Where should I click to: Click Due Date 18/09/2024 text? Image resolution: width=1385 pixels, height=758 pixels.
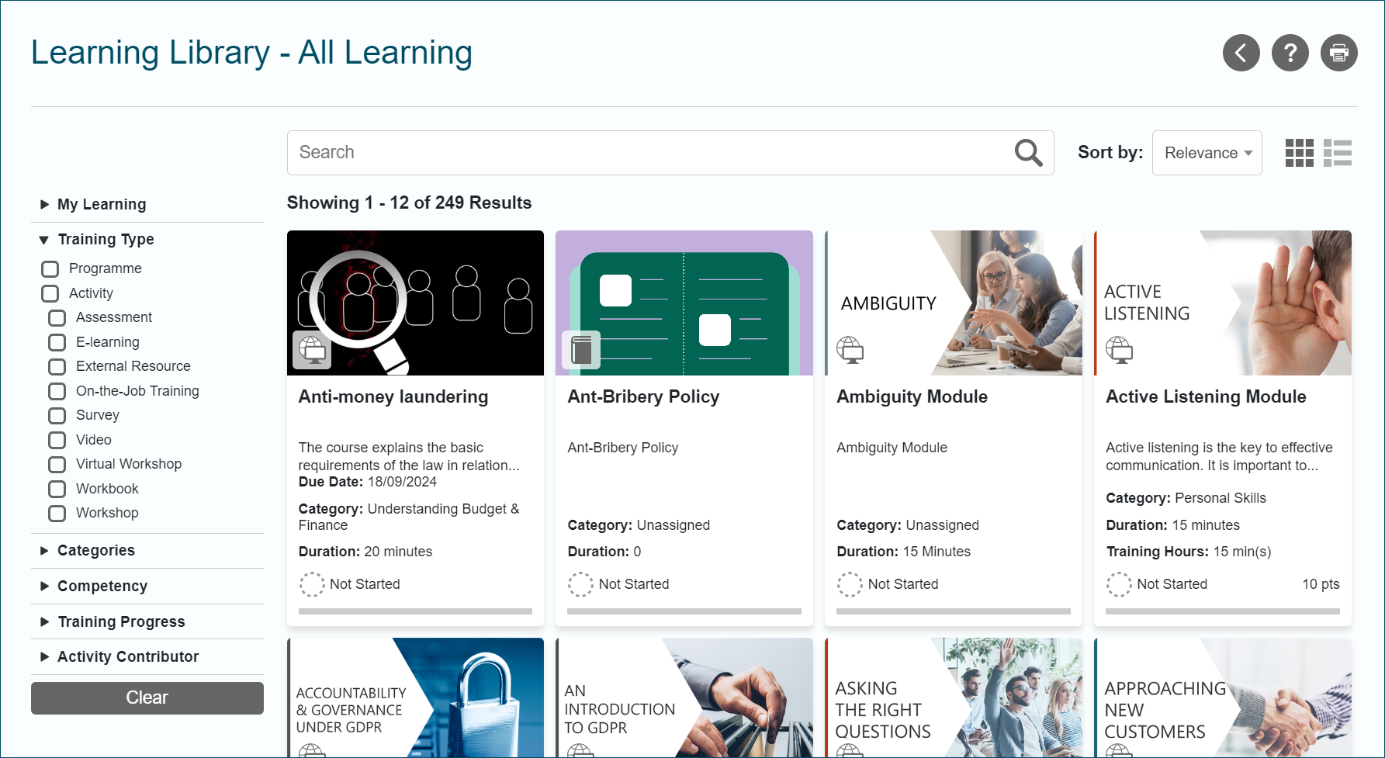point(368,482)
